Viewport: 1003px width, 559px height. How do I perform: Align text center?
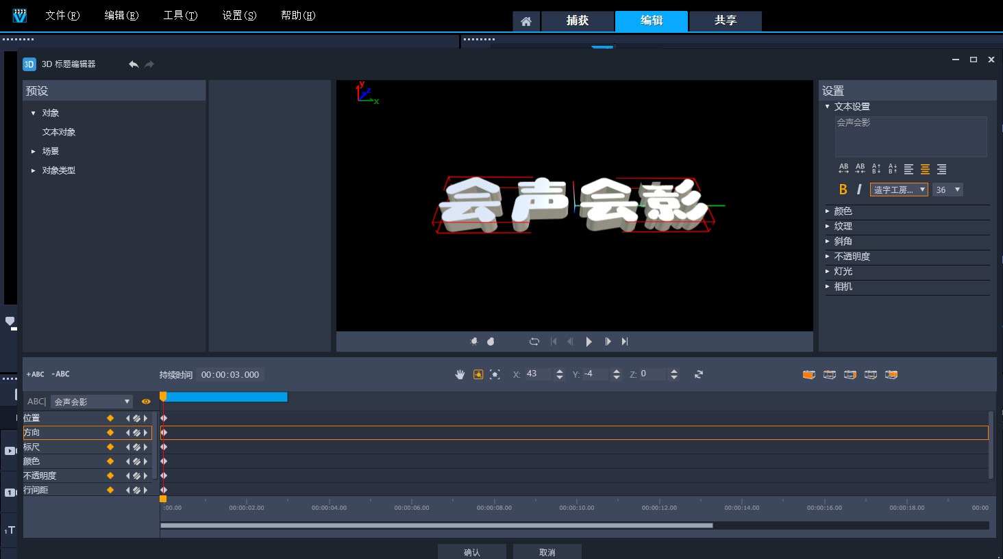point(925,169)
